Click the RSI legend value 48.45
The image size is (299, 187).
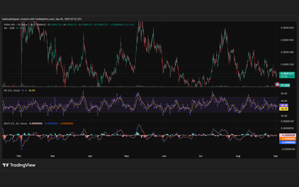(24, 91)
